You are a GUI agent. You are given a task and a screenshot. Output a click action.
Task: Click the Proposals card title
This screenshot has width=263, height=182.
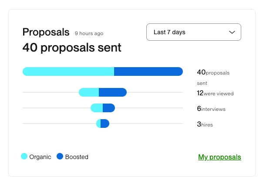point(46,32)
